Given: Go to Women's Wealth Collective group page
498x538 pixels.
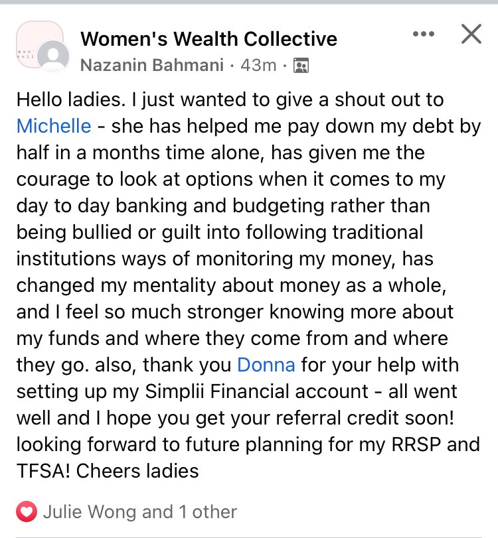Looking at the screenshot, I should pos(208,39).
